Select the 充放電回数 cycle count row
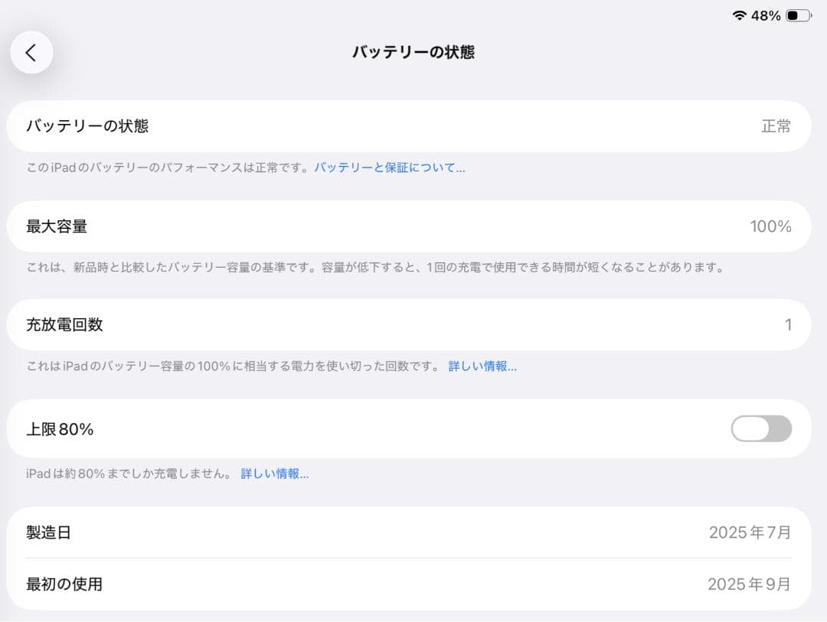 click(413, 324)
